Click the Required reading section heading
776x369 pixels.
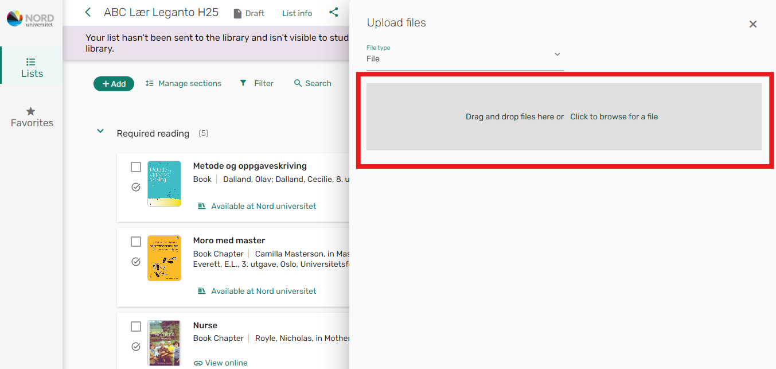(x=153, y=133)
